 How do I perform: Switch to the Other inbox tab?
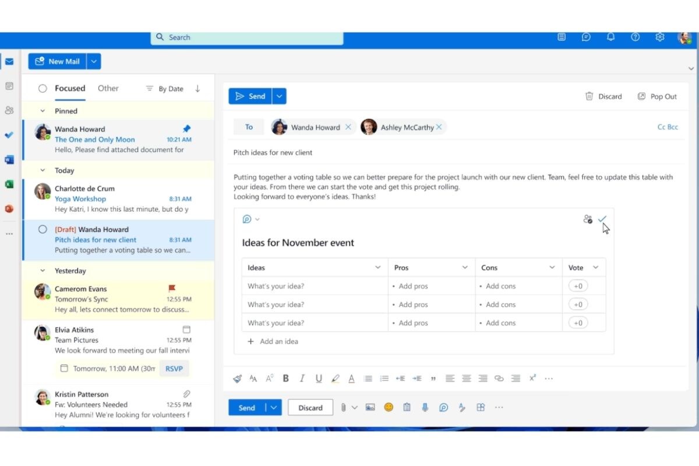tap(108, 89)
